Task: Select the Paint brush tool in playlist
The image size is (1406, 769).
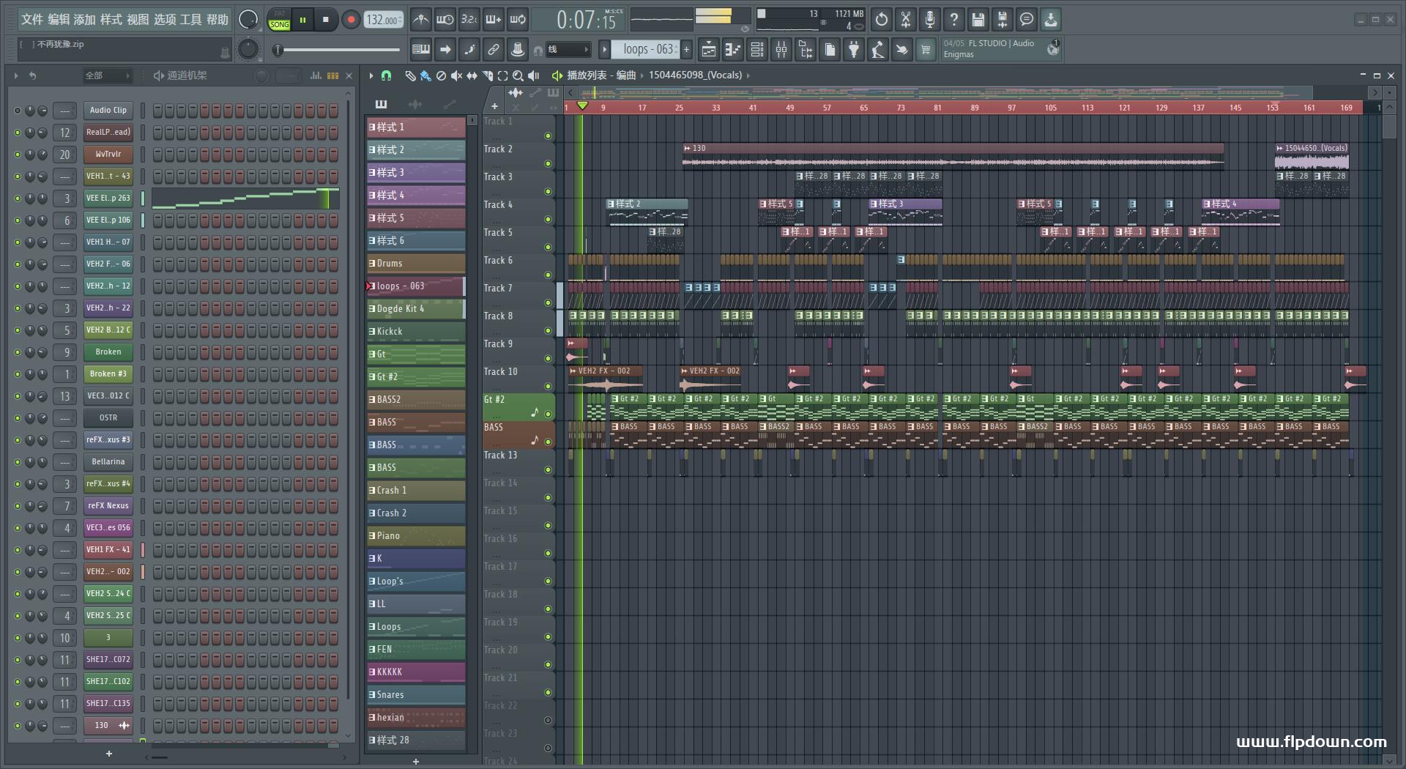Action: pyautogui.click(x=425, y=75)
